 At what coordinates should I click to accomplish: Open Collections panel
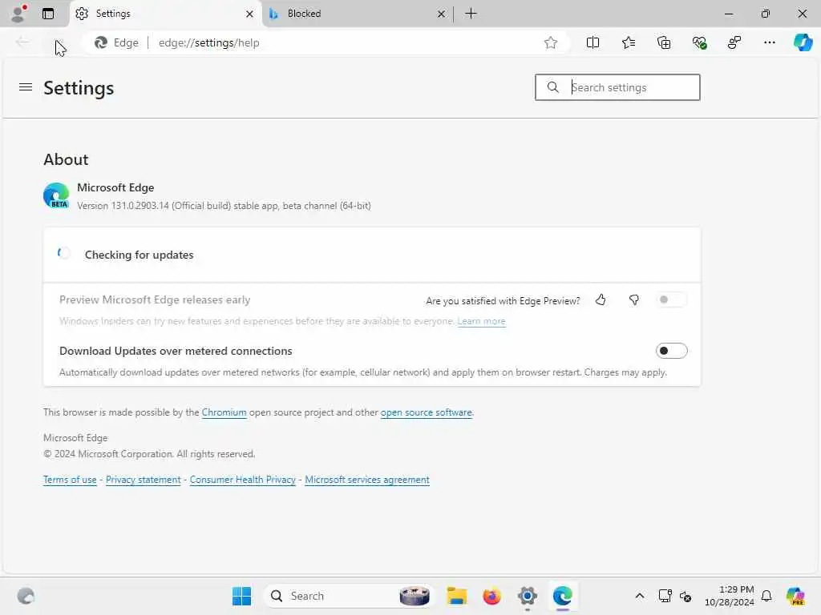click(663, 43)
